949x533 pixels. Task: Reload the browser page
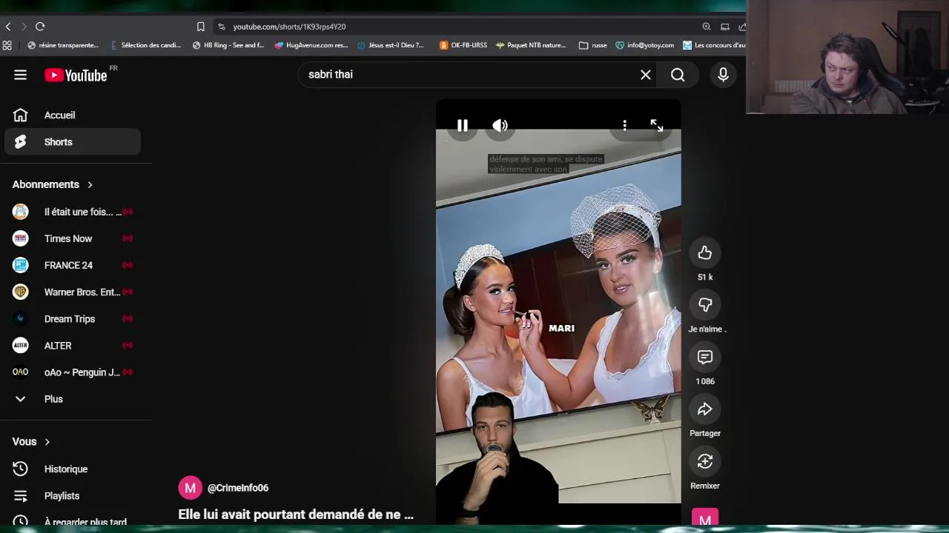click(40, 27)
